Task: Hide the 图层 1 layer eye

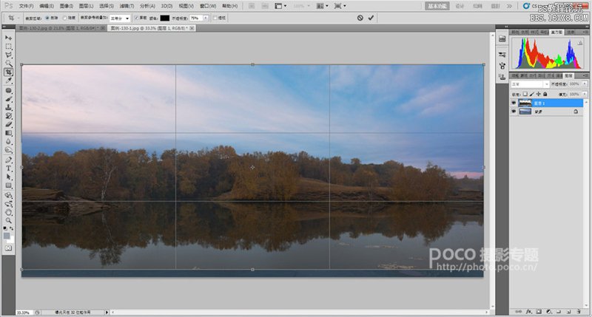Action: [x=514, y=103]
